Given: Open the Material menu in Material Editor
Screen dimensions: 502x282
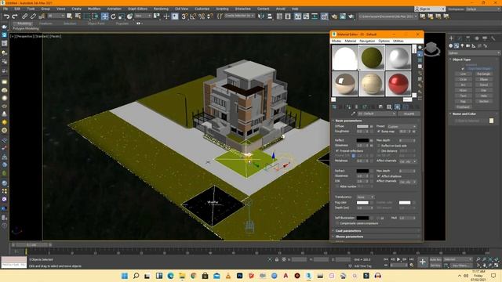Looking at the screenshot, I should click(351, 41).
